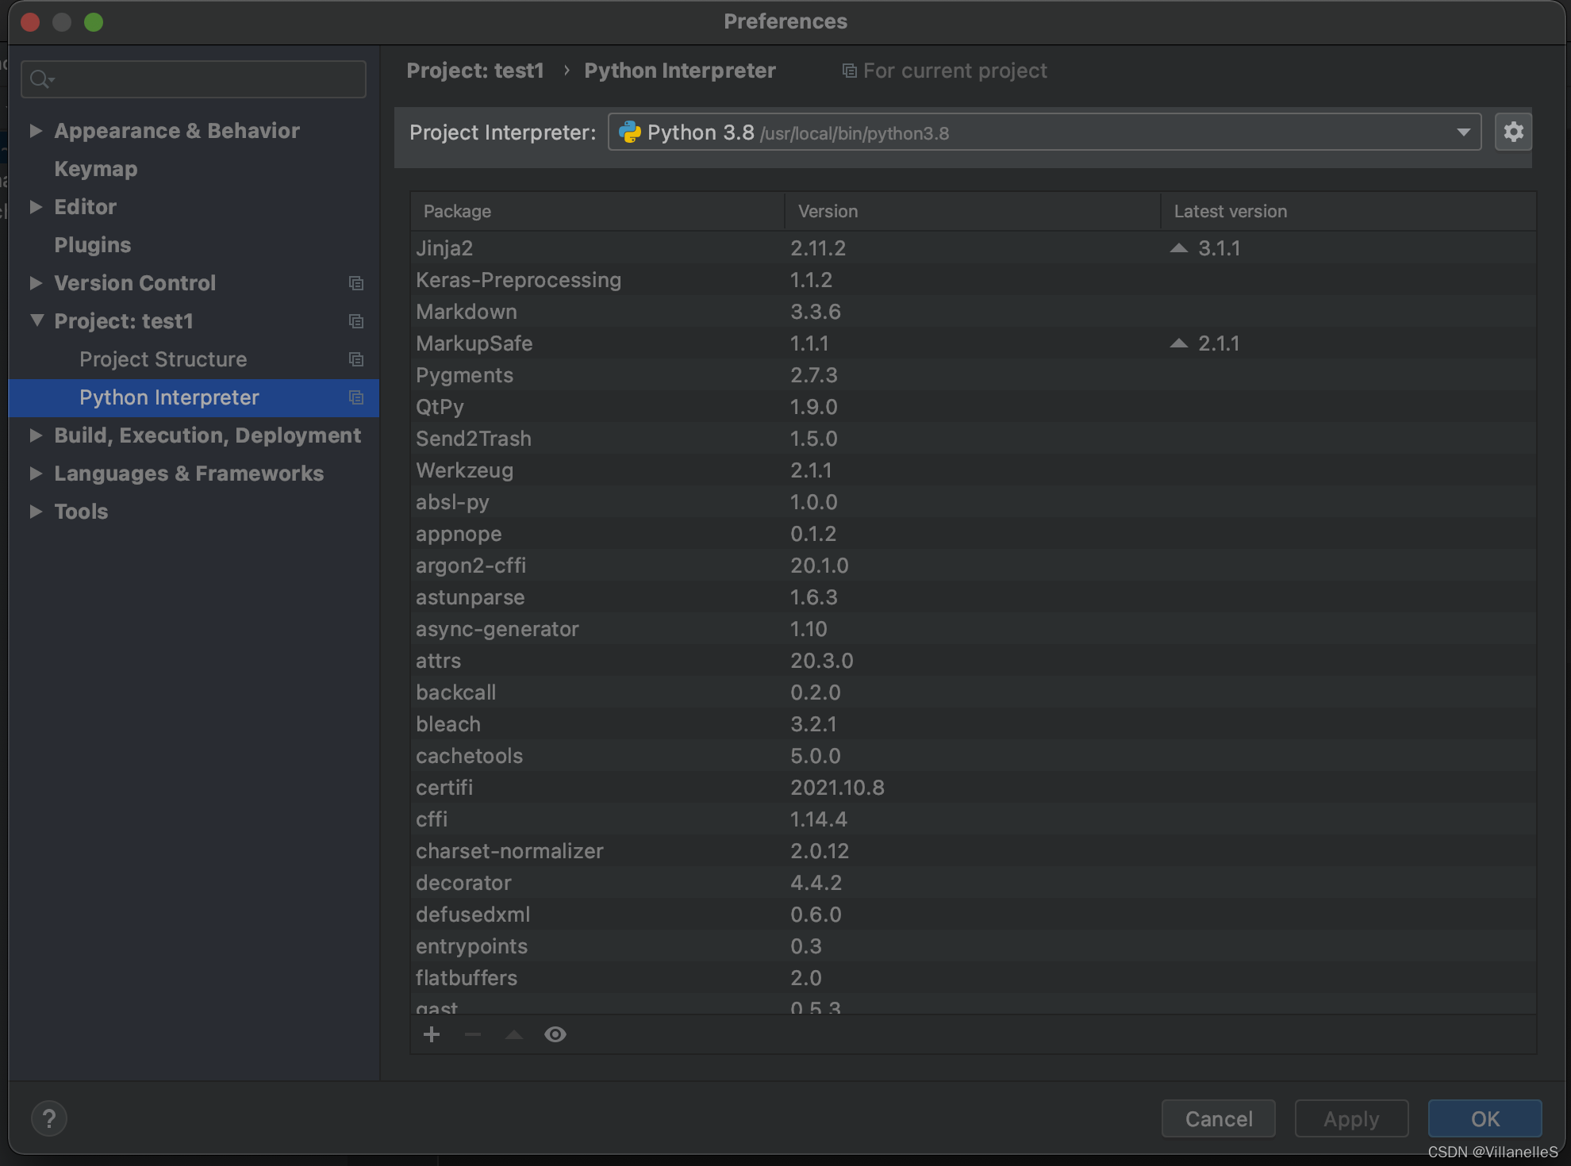Collapse the Project: test1 tree node

pyautogui.click(x=36, y=320)
